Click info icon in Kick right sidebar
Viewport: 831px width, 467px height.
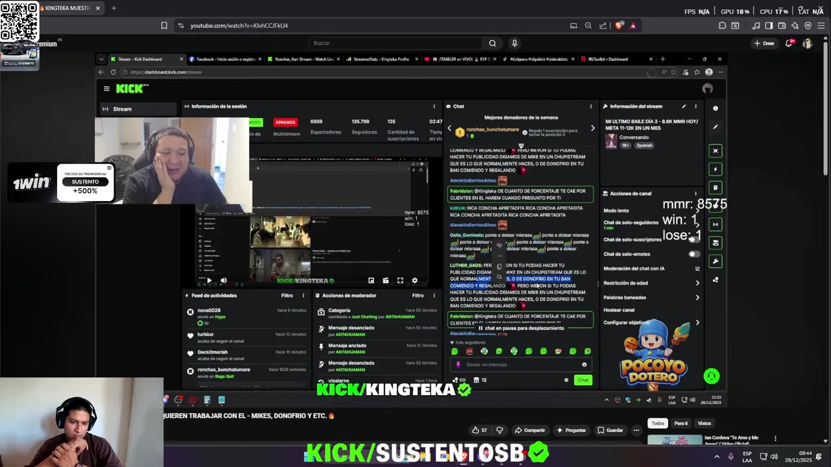click(715, 108)
